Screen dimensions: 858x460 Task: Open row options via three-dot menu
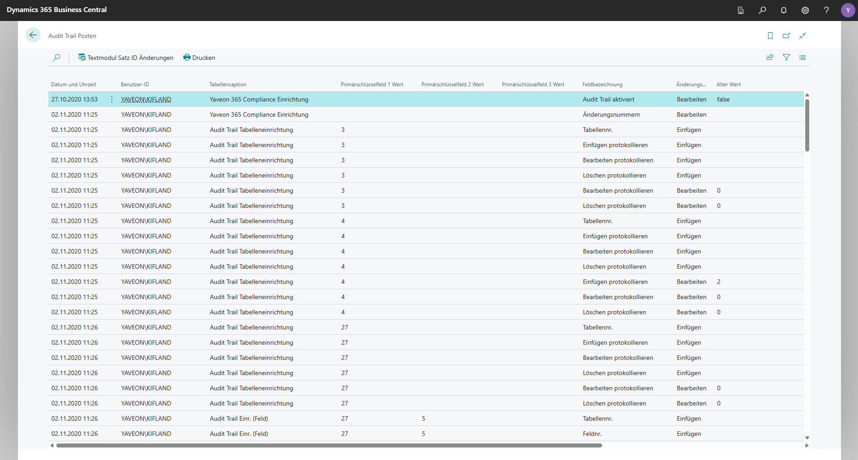[111, 99]
